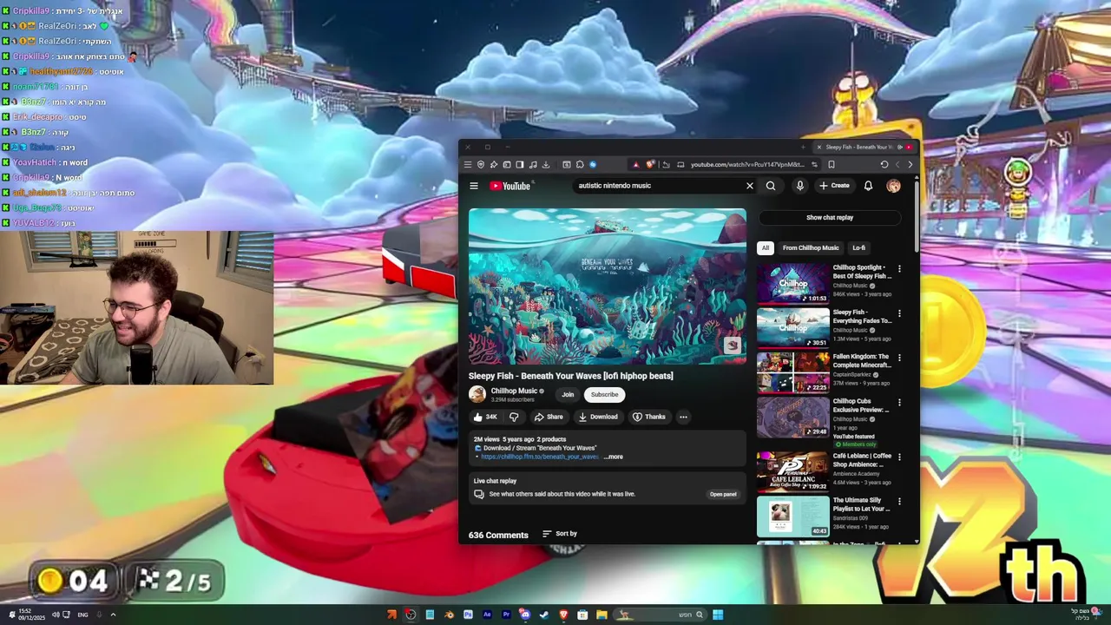Open the music note player icon in browser toolbar
Viewport: 1111px width, 625px height.
pyautogui.click(x=533, y=164)
